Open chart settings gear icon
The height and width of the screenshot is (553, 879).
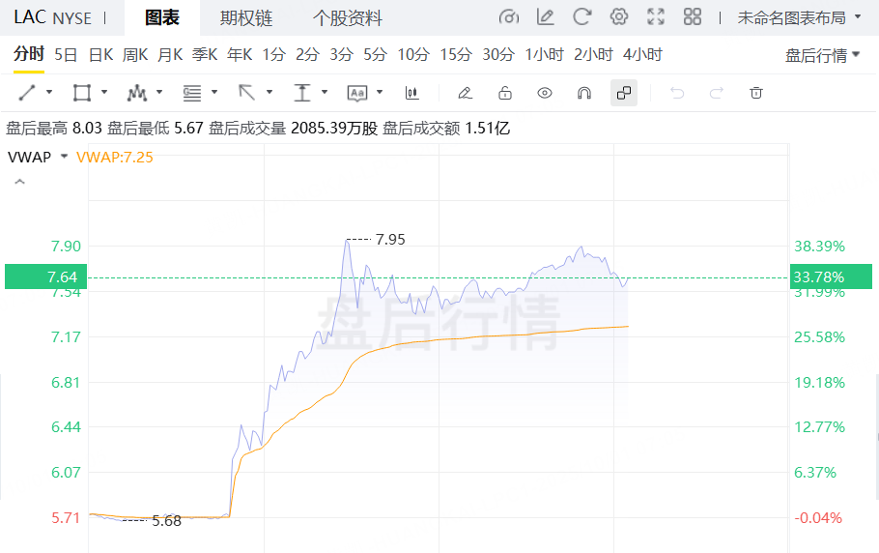click(619, 17)
